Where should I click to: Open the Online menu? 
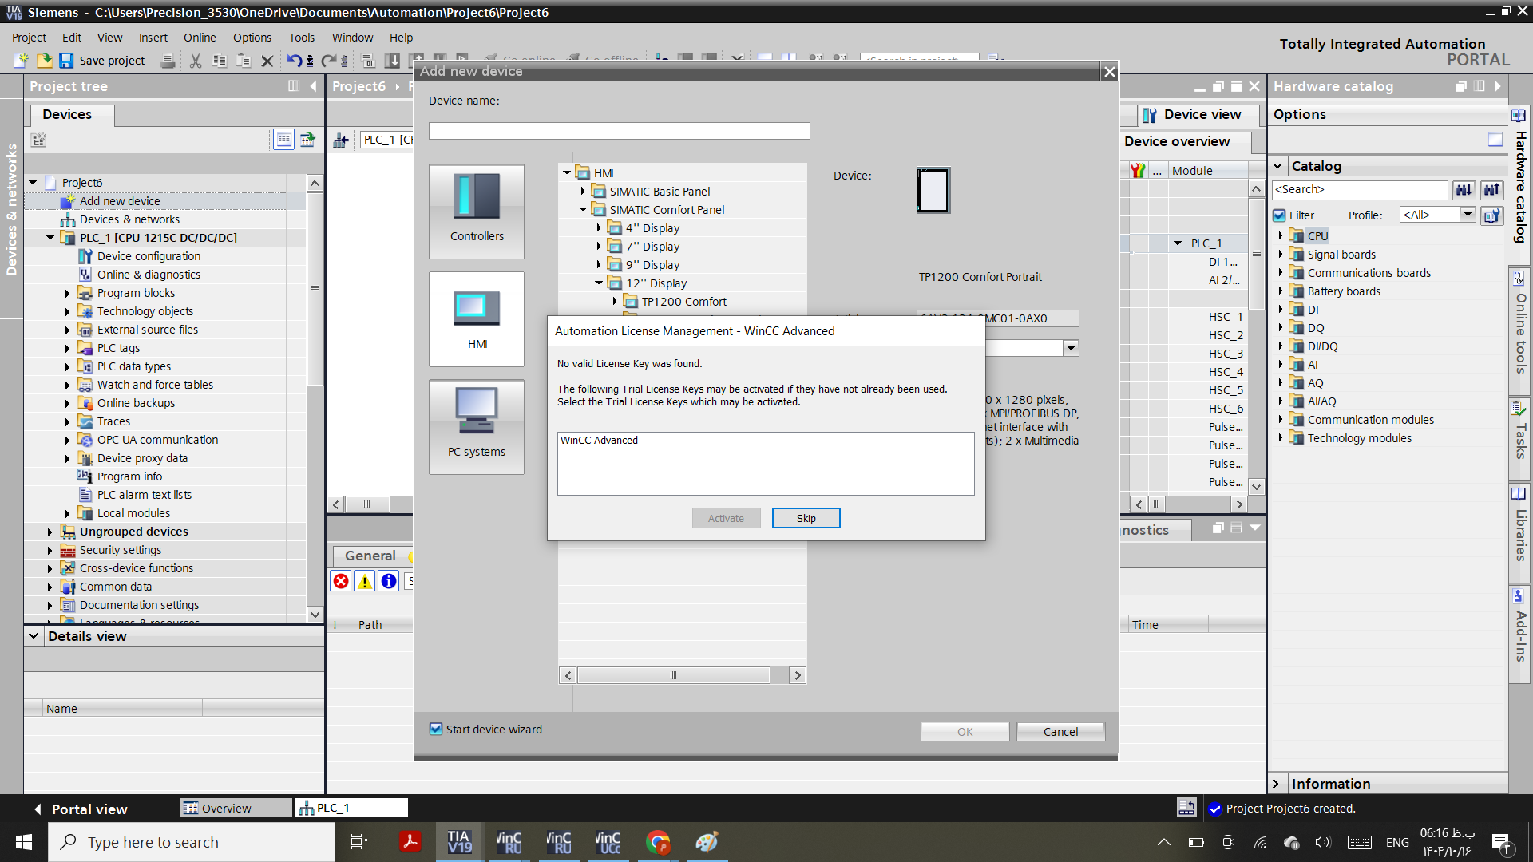pos(200,38)
